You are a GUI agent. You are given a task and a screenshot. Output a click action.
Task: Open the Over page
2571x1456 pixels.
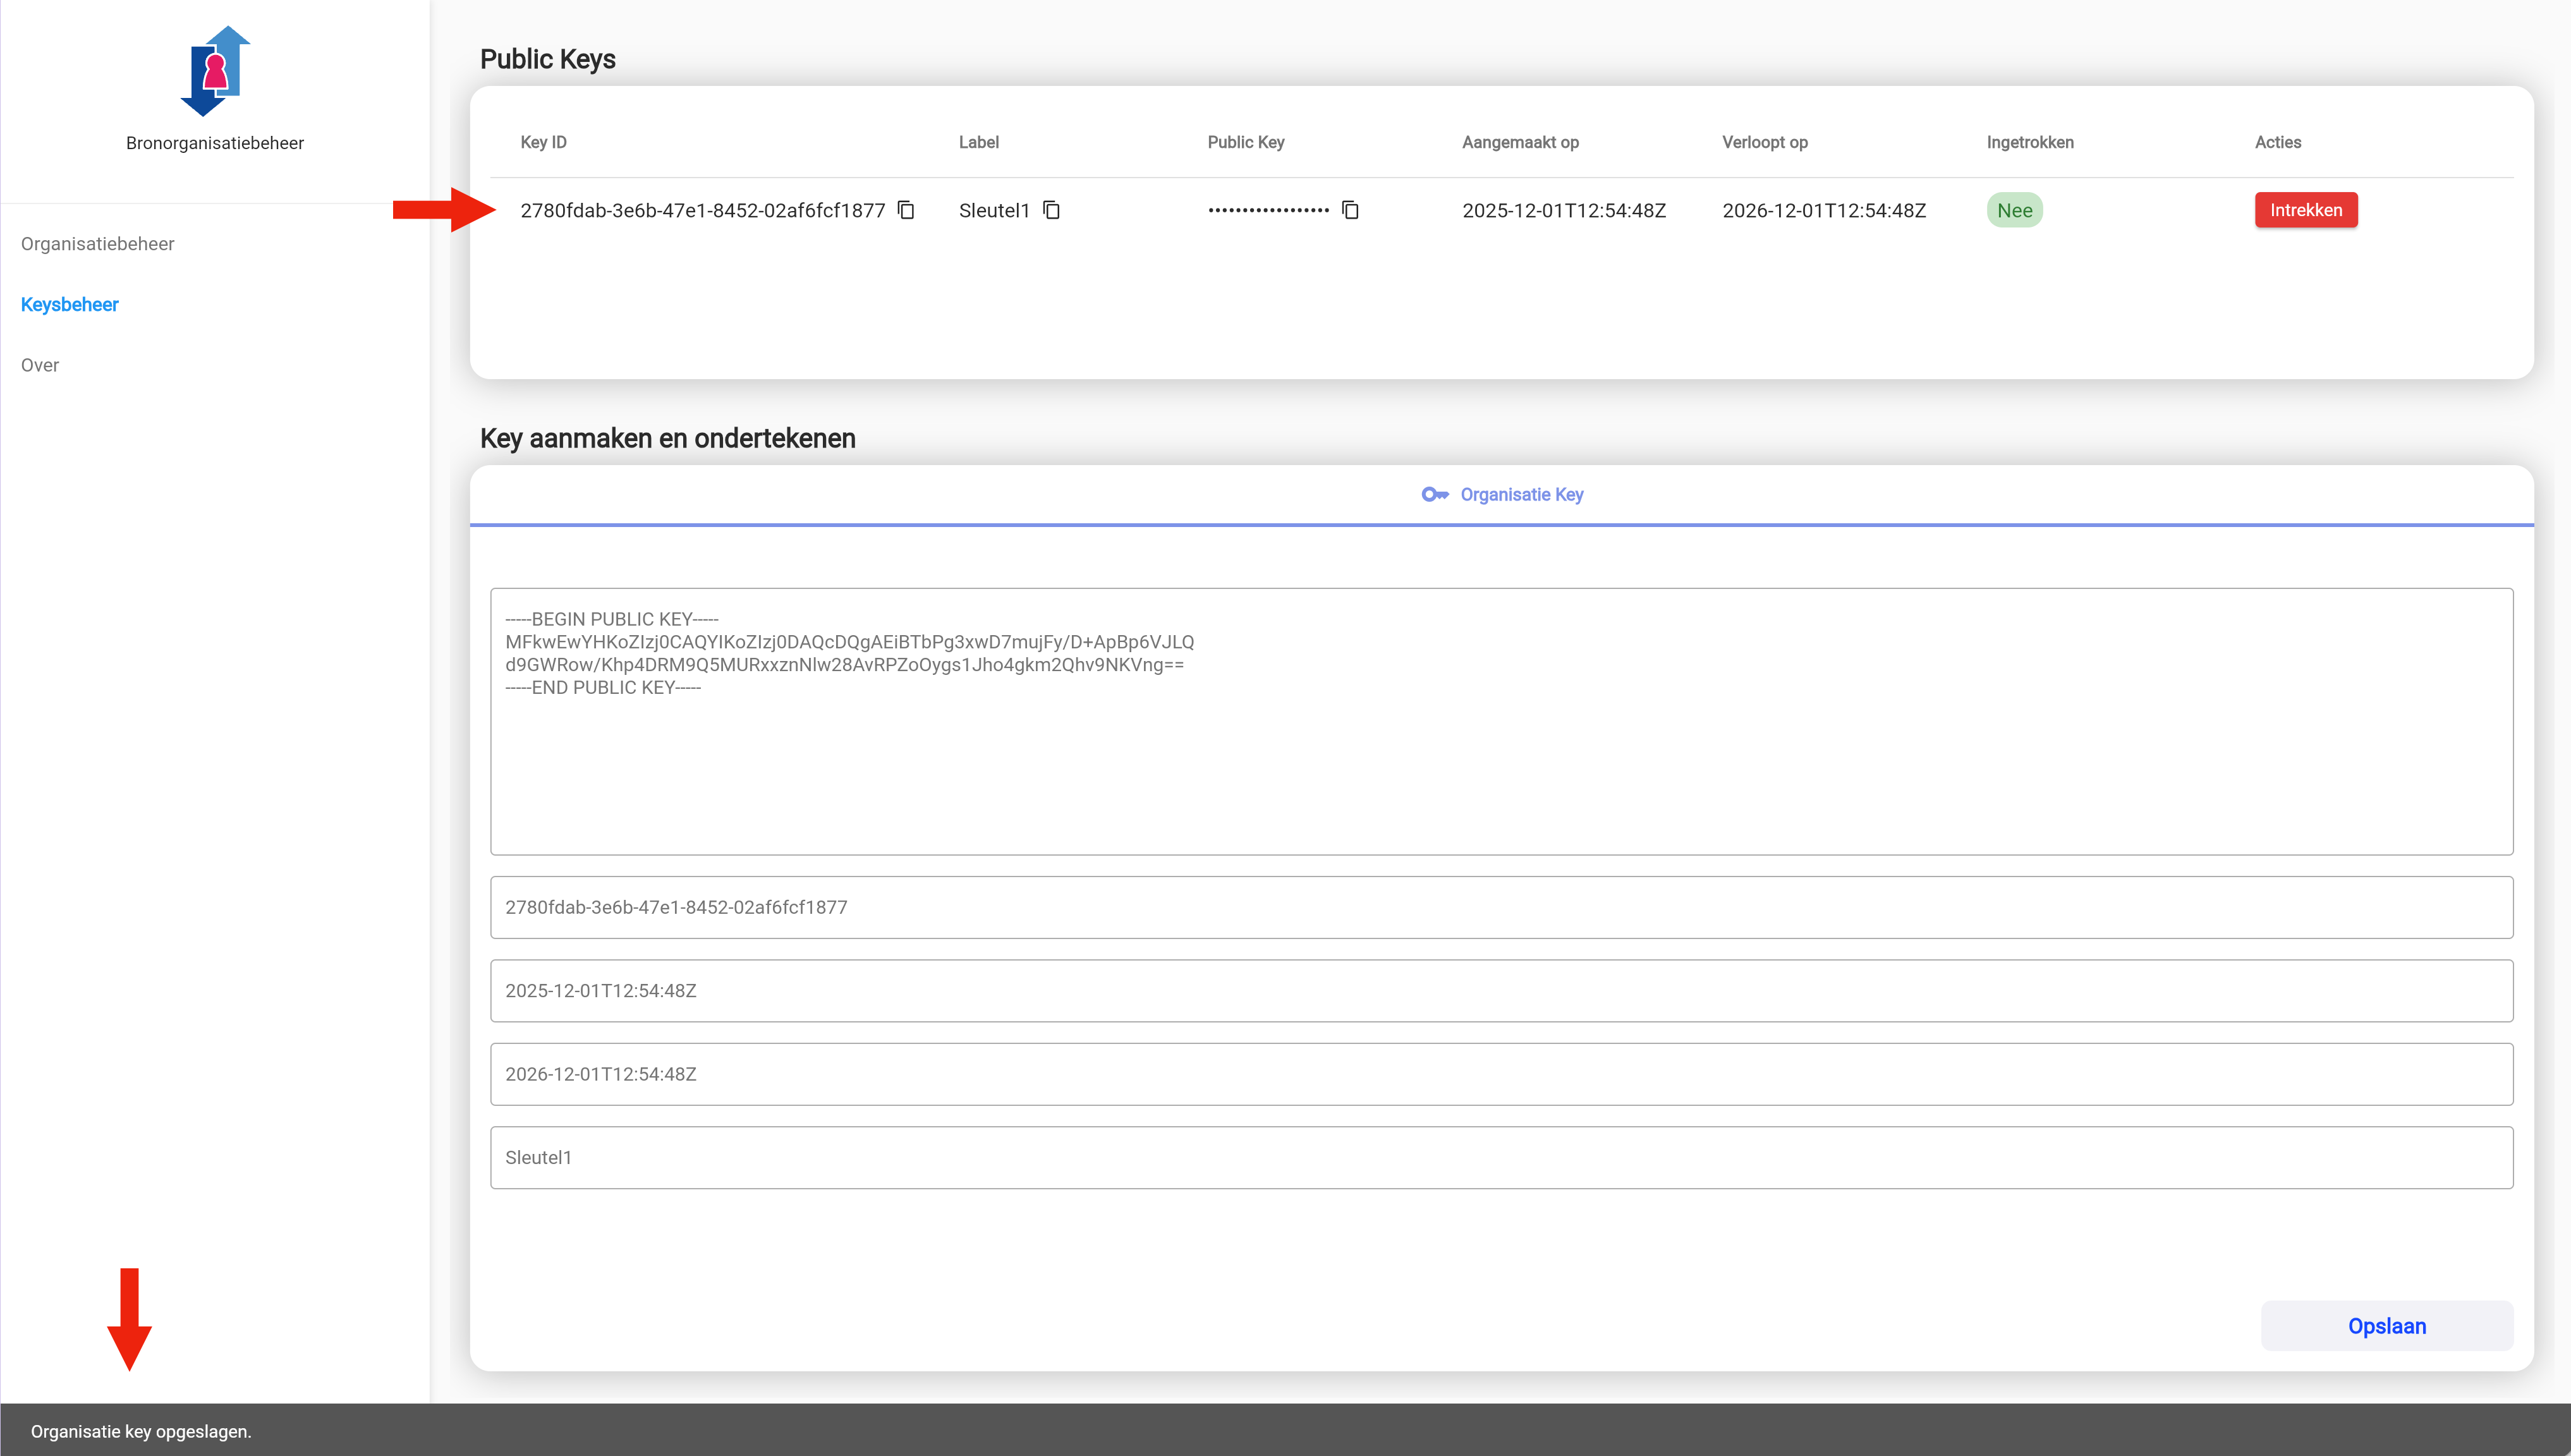40,365
